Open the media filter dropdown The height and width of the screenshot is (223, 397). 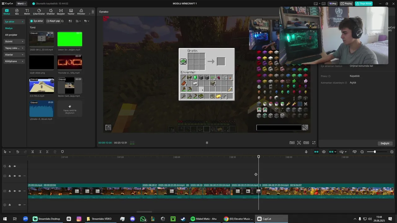pos(87,21)
